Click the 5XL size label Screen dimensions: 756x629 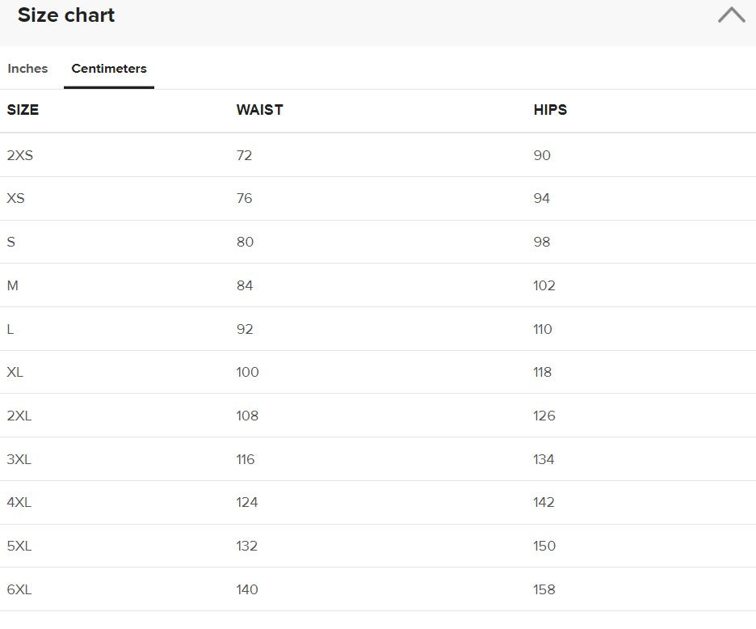point(19,547)
